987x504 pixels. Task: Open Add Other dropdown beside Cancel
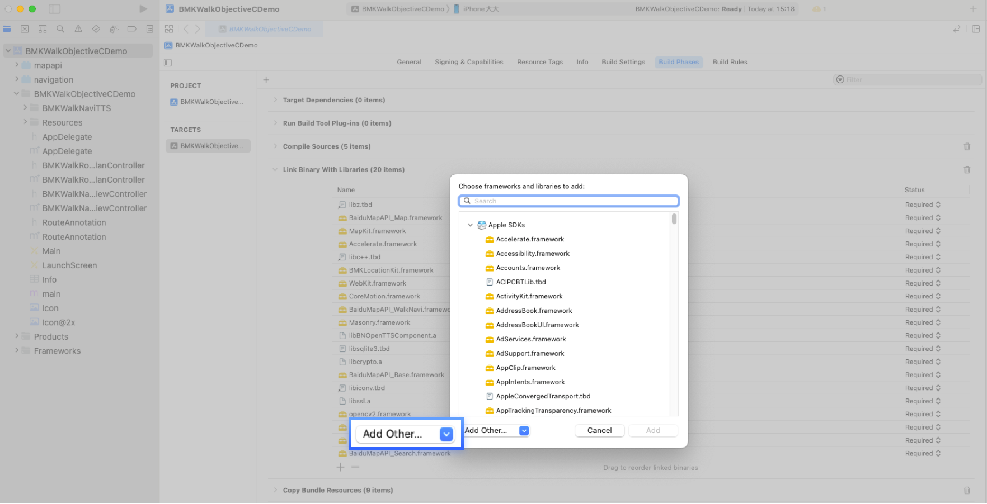pos(524,430)
